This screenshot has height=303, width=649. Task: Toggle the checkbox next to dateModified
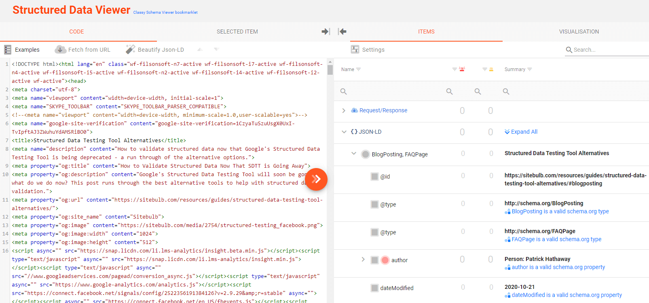(374, 288)
